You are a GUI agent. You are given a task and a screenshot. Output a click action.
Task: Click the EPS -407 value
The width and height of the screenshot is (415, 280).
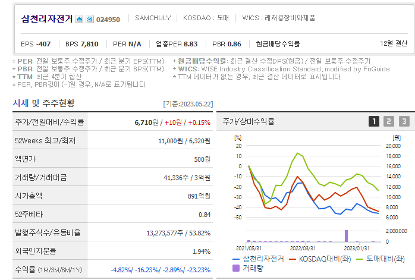click(x=36, y=44)
